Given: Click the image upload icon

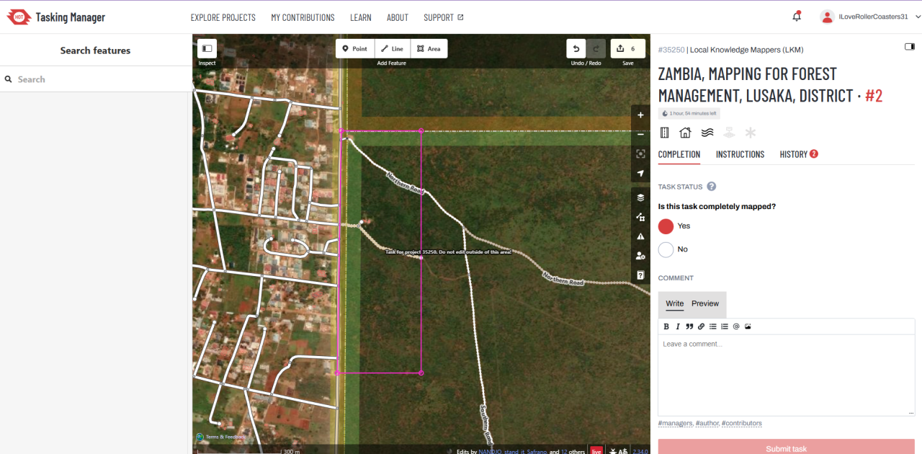Looking at the screenshot, I should pos(748,326).
